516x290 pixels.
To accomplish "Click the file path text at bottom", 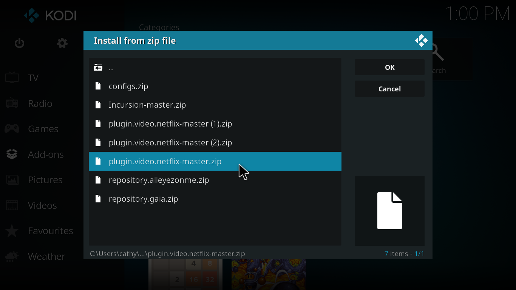I will [x=167, y=253].
